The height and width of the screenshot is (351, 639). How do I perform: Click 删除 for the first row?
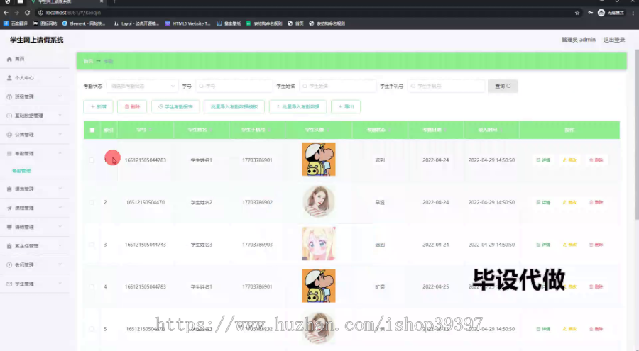point(596,160)
